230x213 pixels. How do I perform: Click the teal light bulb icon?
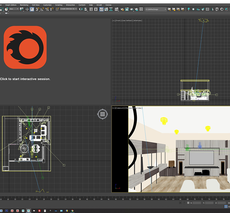point(189,9)
